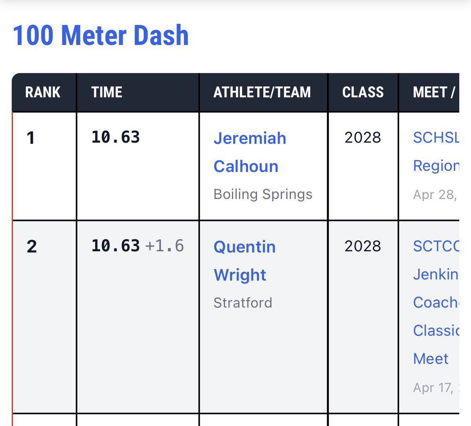Click the 100 Meter Dash heading
Screen dimensions: 471x426
(x=101, y=35)
